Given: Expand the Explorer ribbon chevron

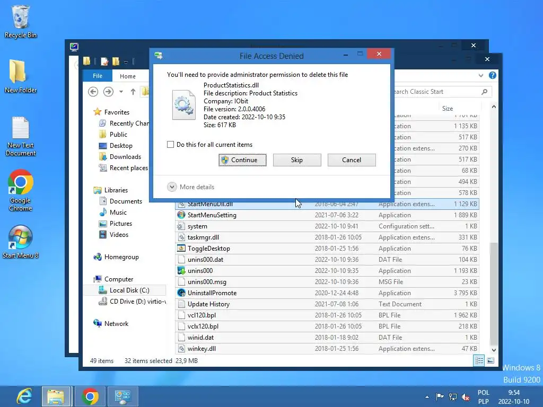Looking at the screenshot, I should [x=480, y=75].
